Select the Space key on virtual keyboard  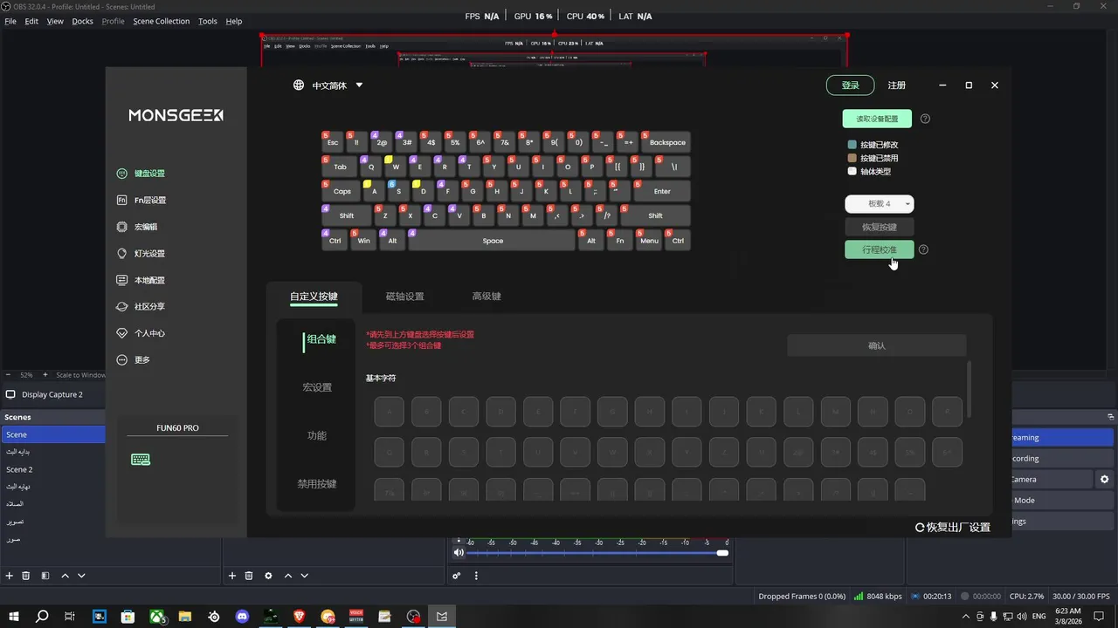tap(492, 241)
